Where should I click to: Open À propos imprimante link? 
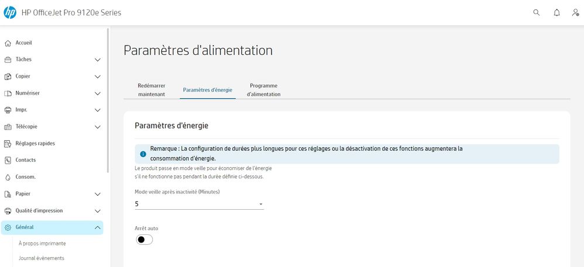[42, 244]
